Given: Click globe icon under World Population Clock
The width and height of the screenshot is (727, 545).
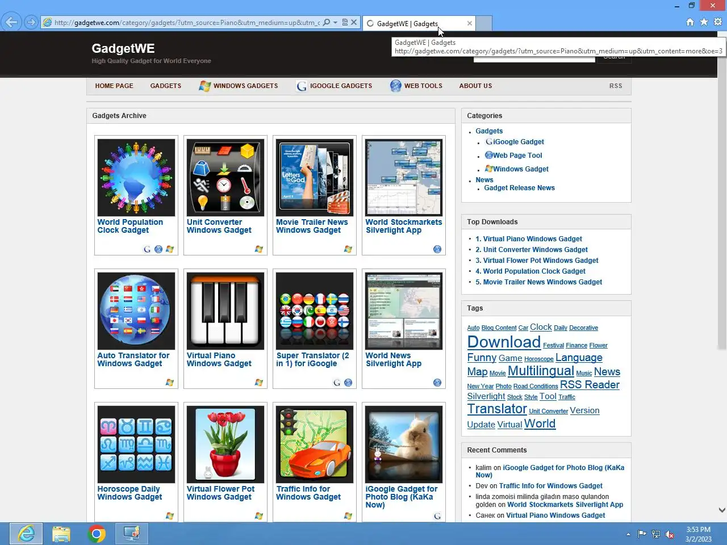Looking at the screenshot, I should point(158,249).
